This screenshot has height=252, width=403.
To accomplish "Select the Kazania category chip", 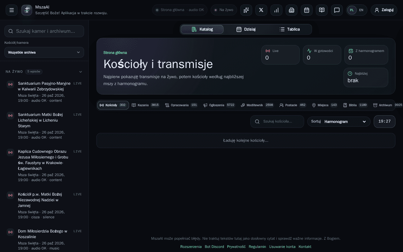I will 146,105.
